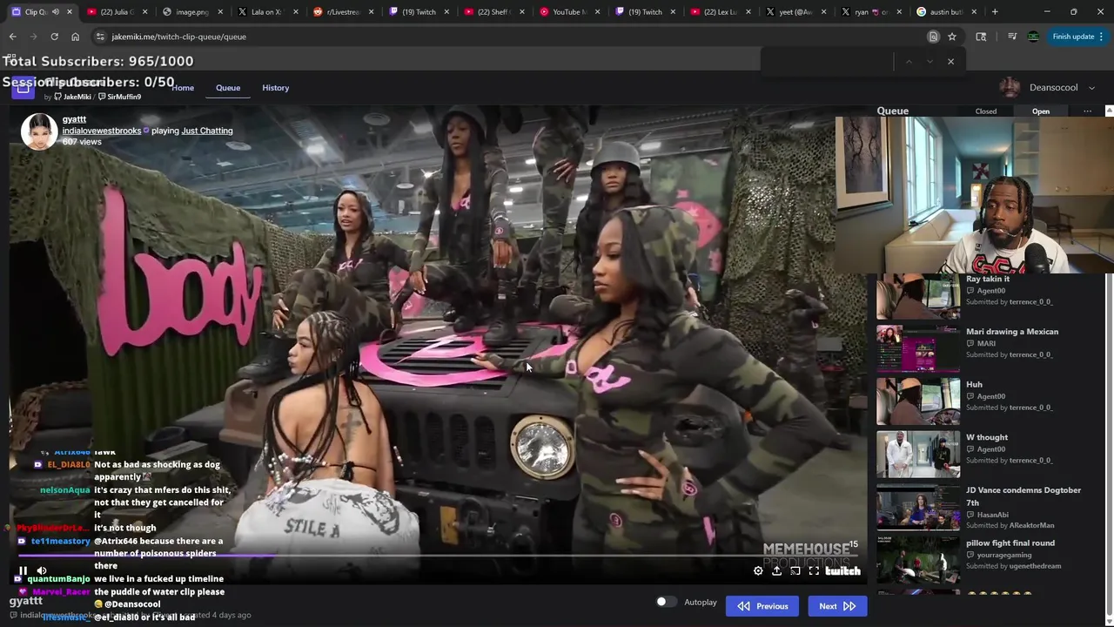
Task: Open the queue three-dots menu
Action: (1087, 111)
